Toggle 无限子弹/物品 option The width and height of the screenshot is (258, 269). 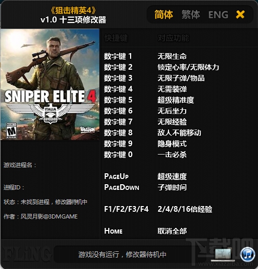click(181, 78)
